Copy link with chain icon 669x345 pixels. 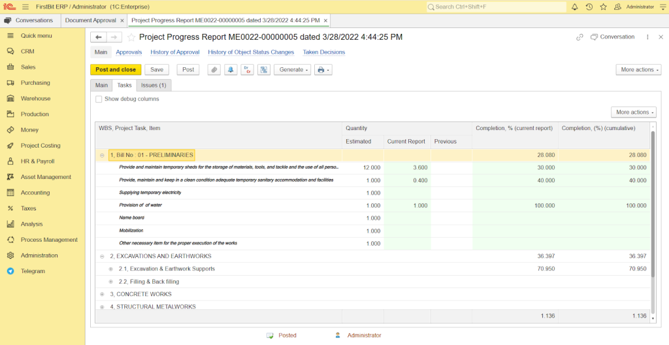[x=579, y=37]
